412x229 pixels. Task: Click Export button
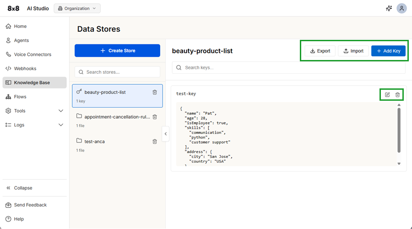[320, 51]
